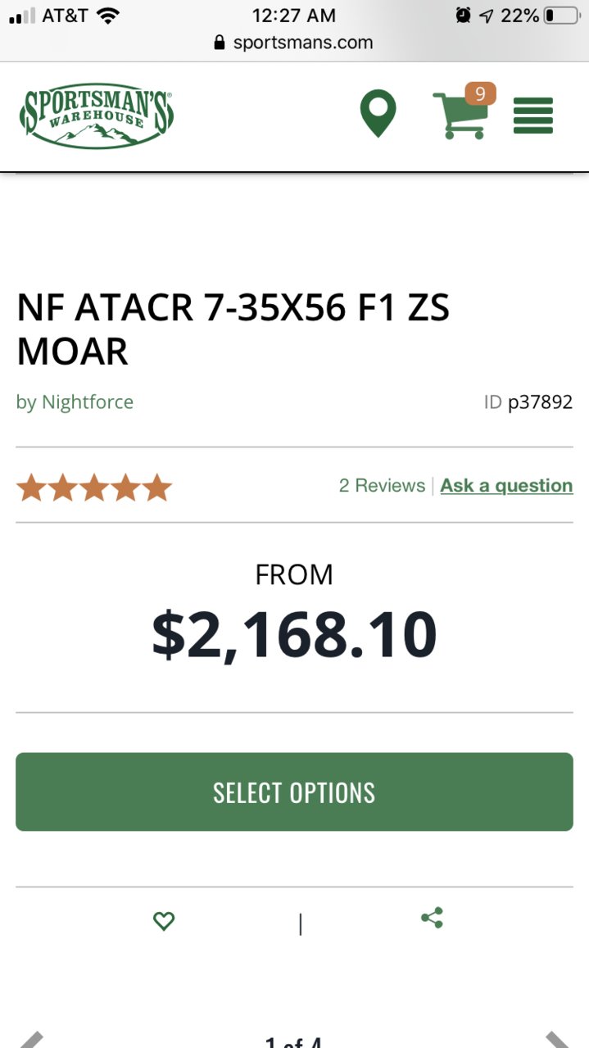Image resolution: width=589 pixels, height=1048 pixels.
Task: Open the shopping cart icon
Action: tap(461, 116)
